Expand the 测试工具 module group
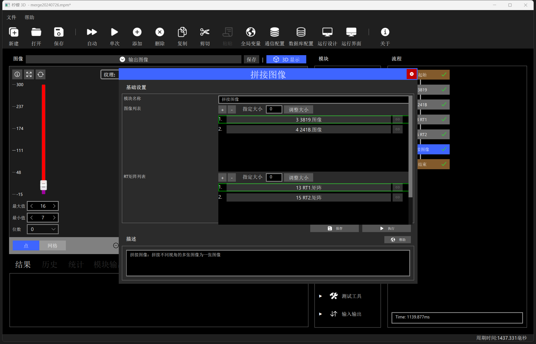 pos(321,296)
